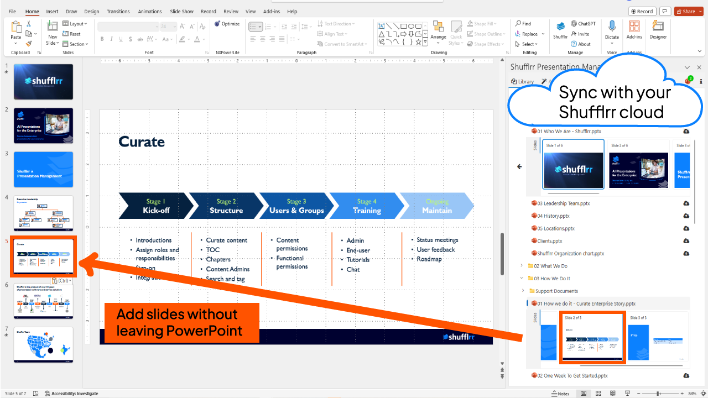Viewport: 708px width, 398px height.
Task: Open the Select dropdown in Editing
Action: 525,44
